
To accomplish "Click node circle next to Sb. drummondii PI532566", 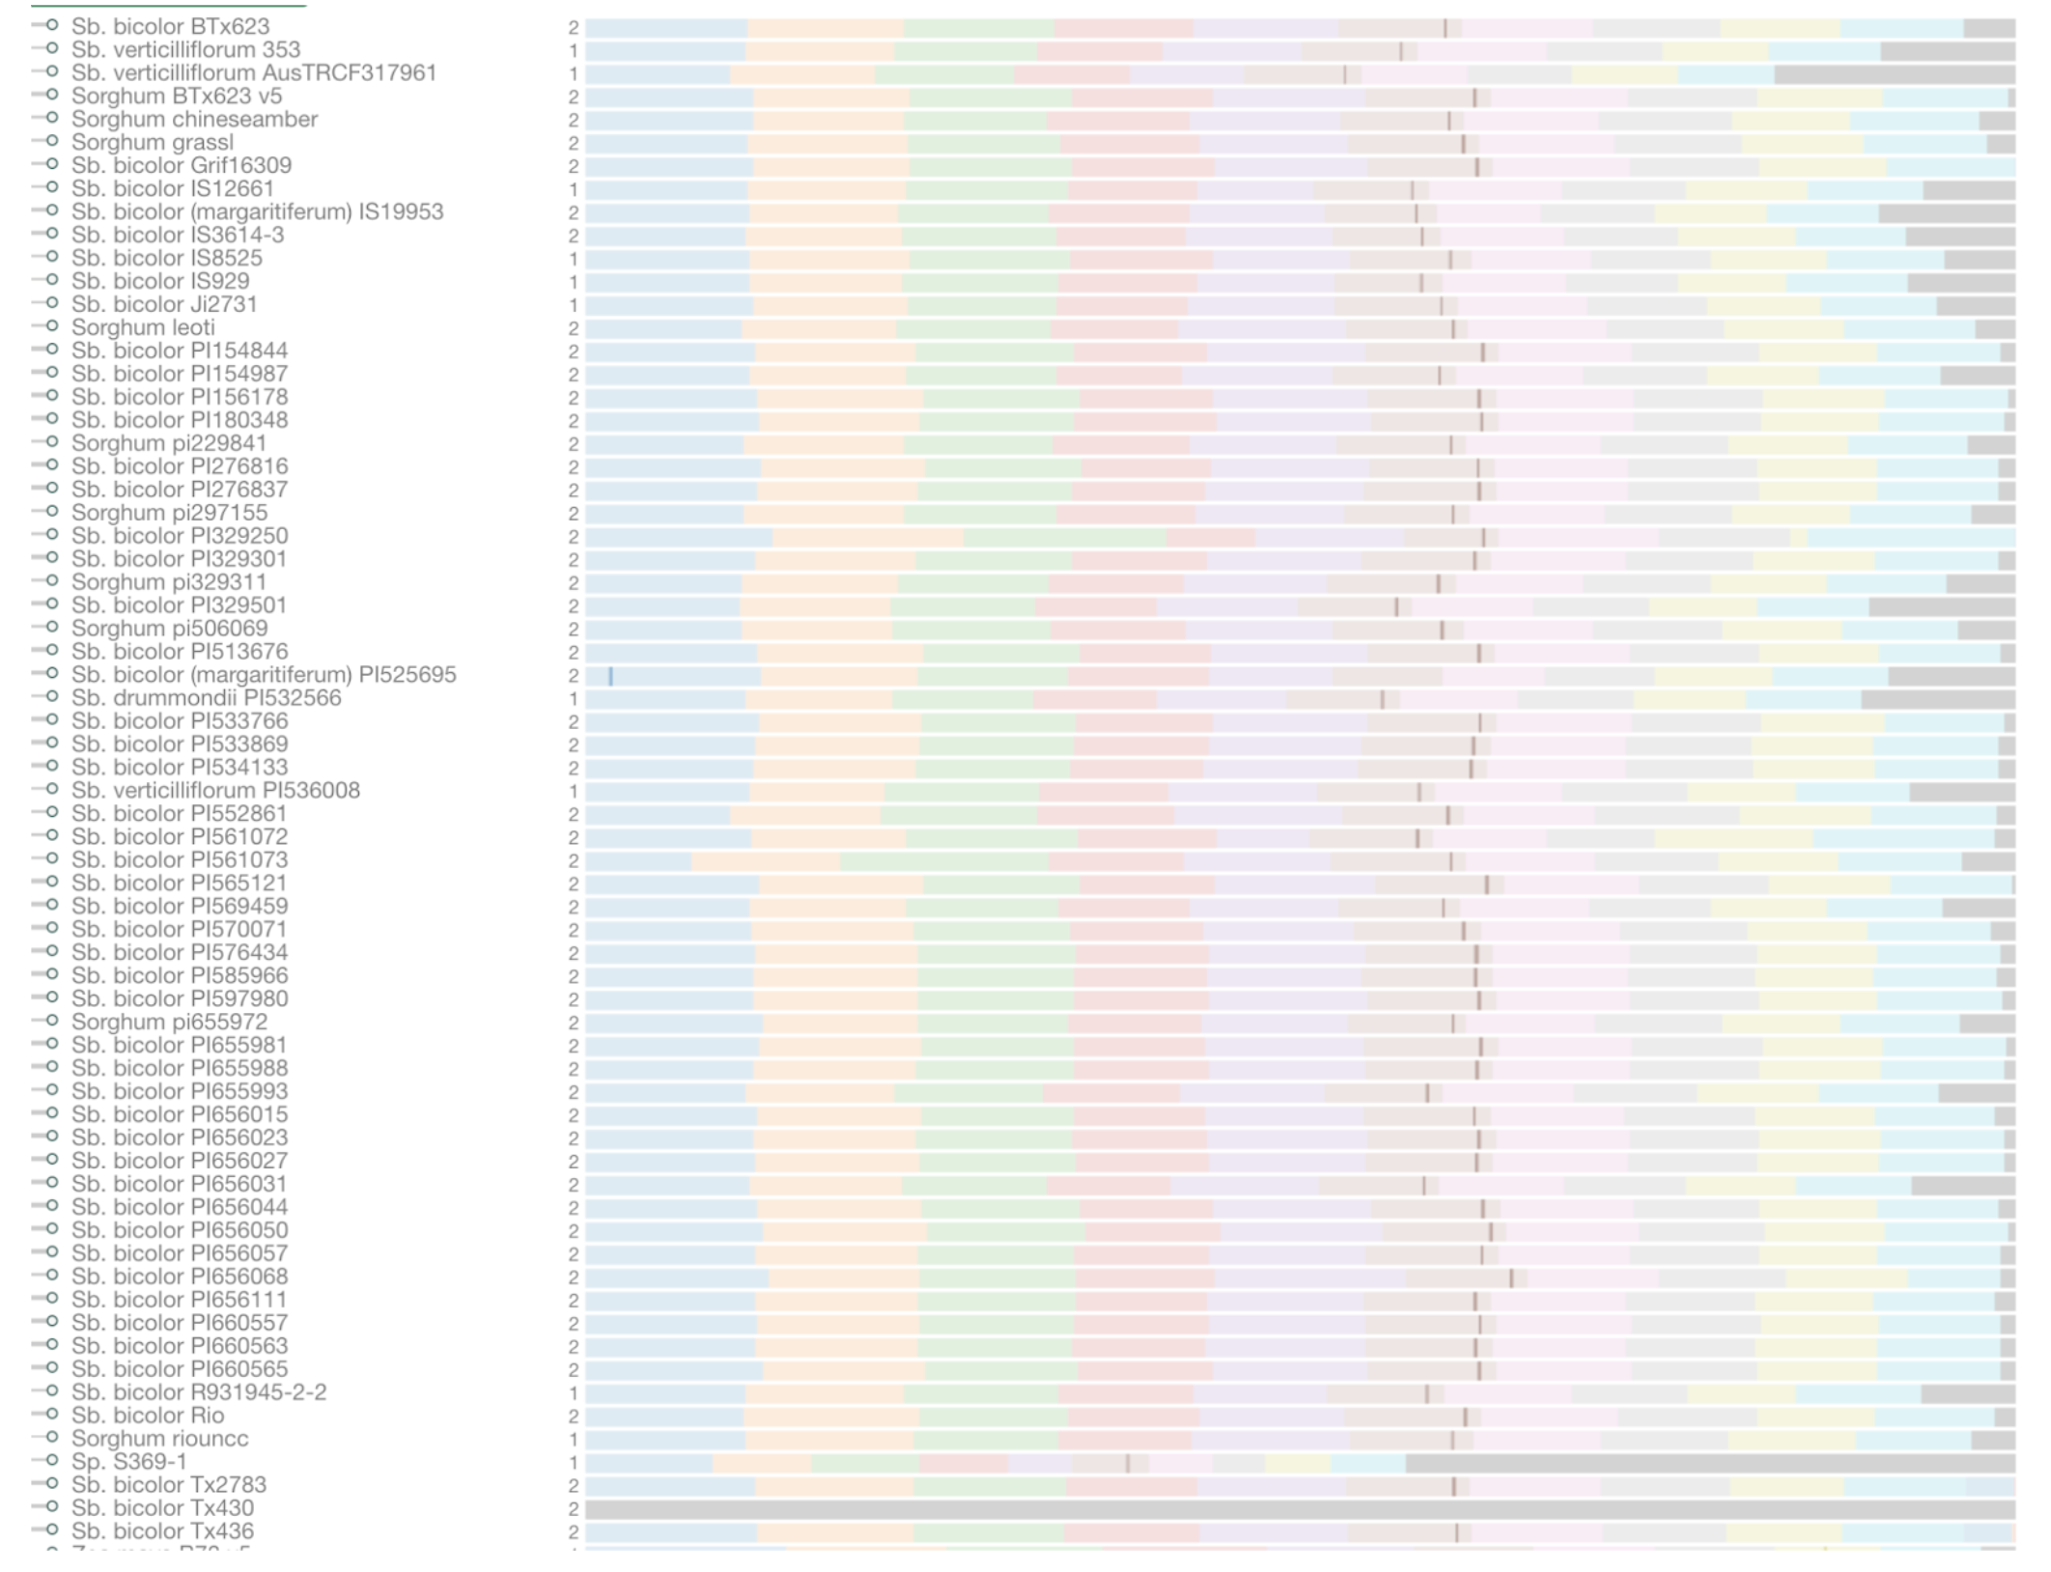I will (x=52, y=697).
